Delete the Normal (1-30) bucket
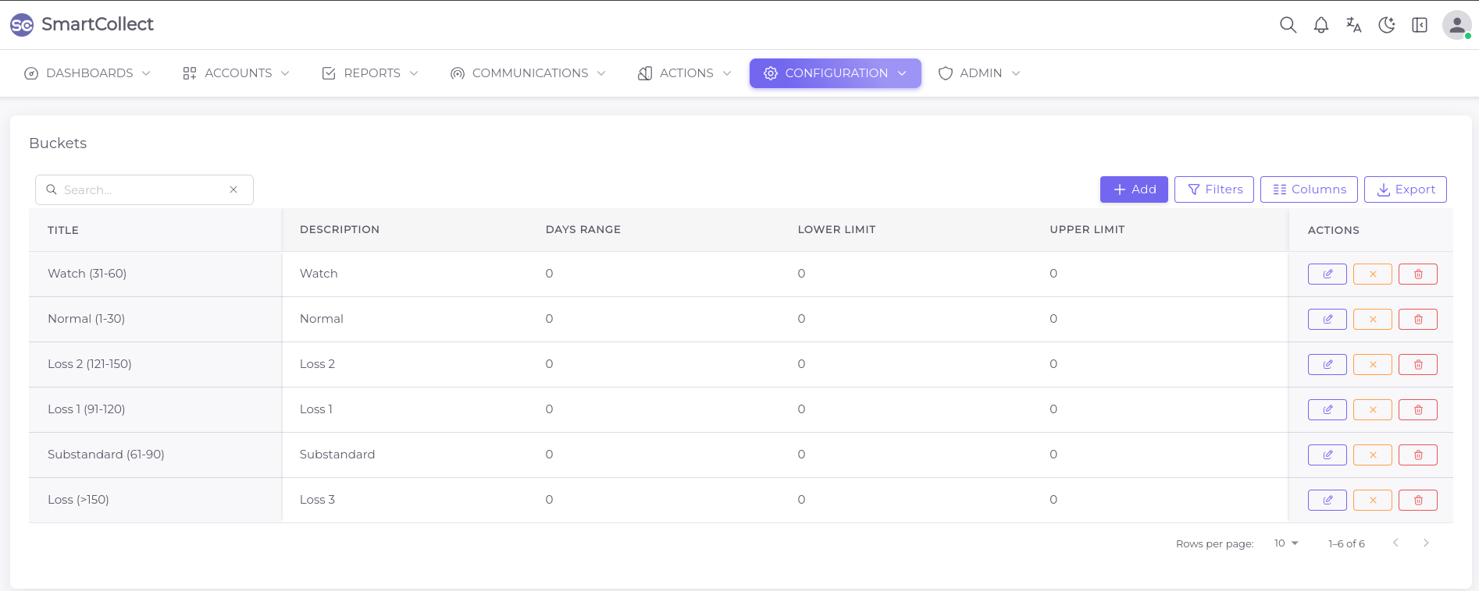Image resolution: width=1479 pixels, height=591 pixels. [1417, 320]
